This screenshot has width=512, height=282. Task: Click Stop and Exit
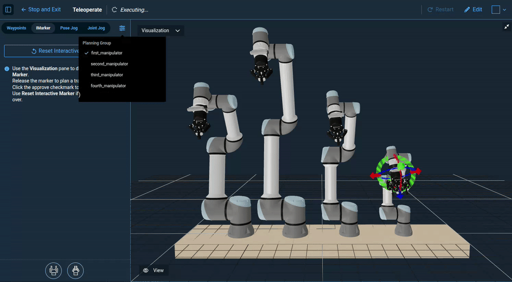[x=41, y=9]
